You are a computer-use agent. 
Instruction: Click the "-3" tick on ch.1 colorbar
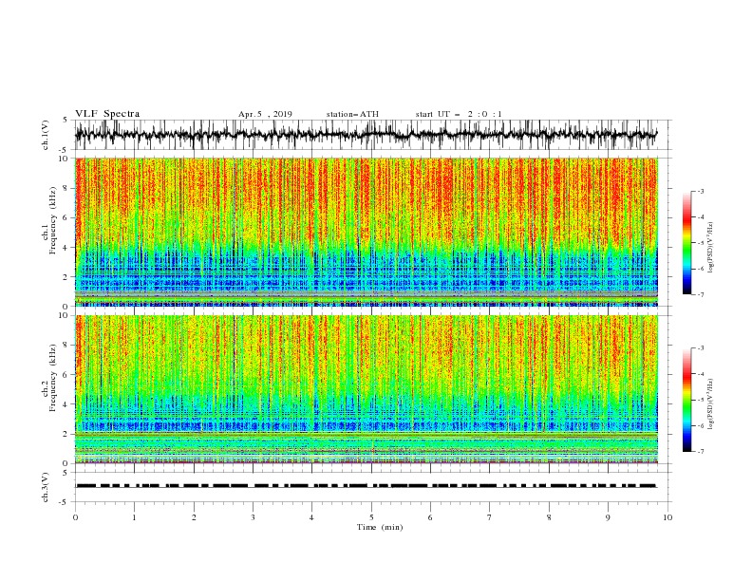(700, 191)
